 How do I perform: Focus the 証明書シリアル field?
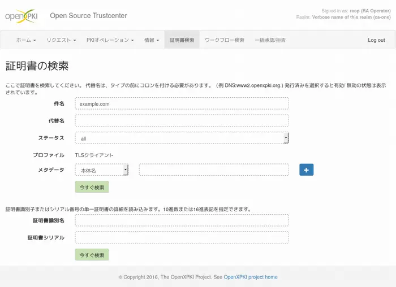coord(182,237)
